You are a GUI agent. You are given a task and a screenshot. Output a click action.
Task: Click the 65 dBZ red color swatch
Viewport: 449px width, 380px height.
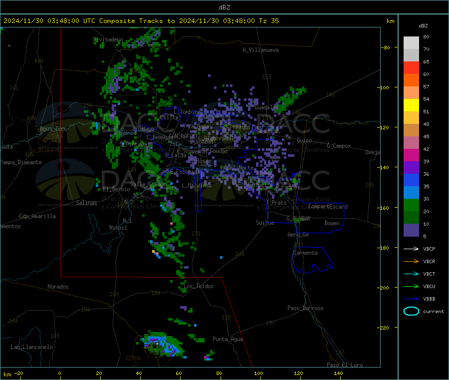click(x=411, y=67)
